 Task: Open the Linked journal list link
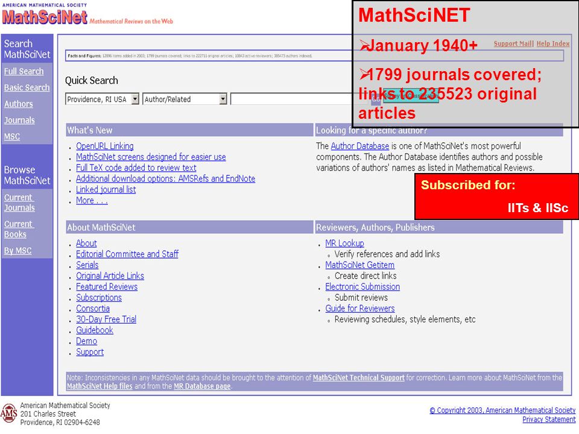point(106,189)
